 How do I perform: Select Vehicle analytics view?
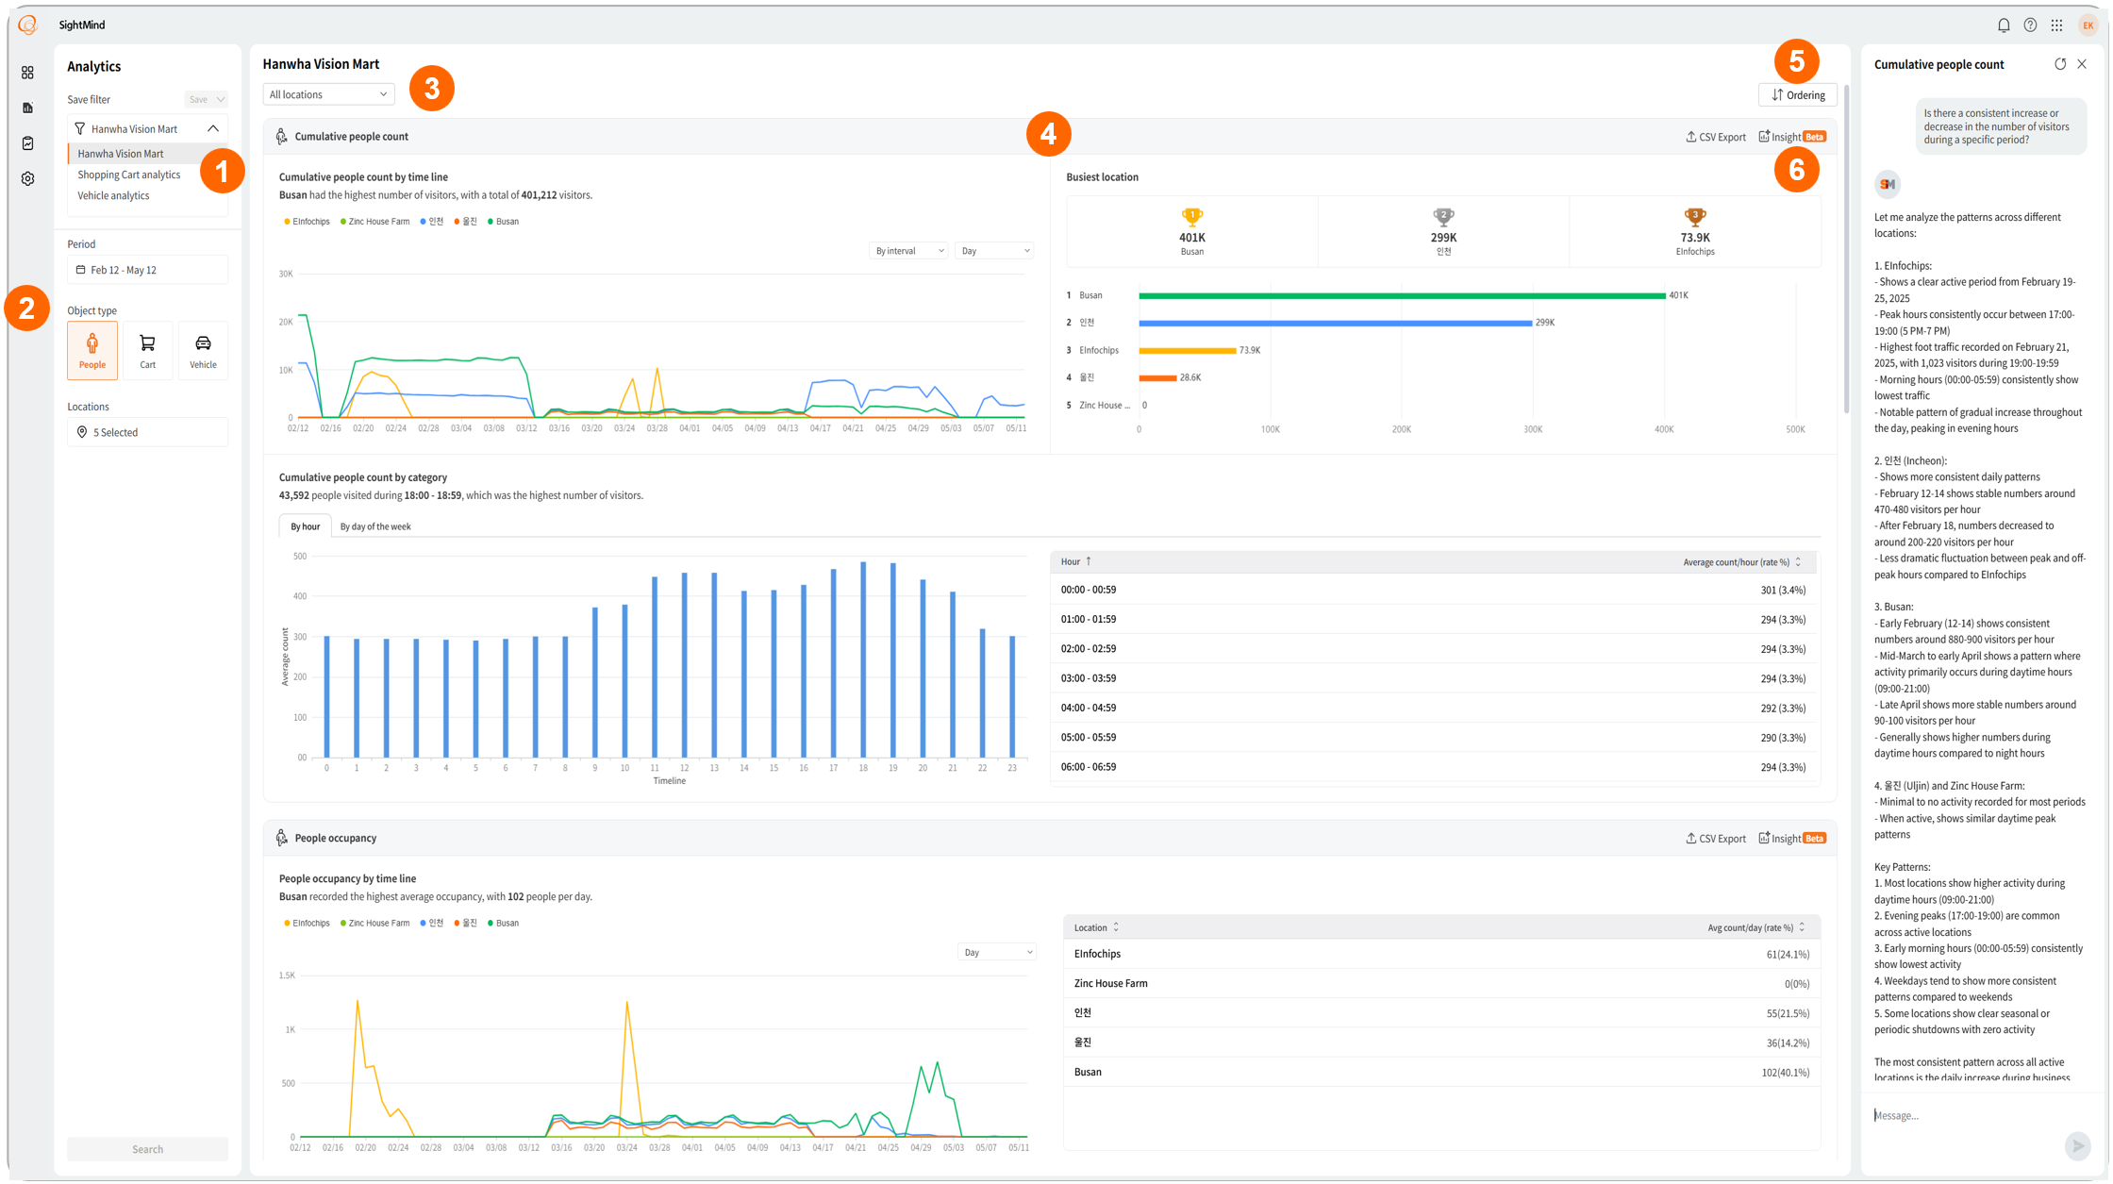click(113, 195)
